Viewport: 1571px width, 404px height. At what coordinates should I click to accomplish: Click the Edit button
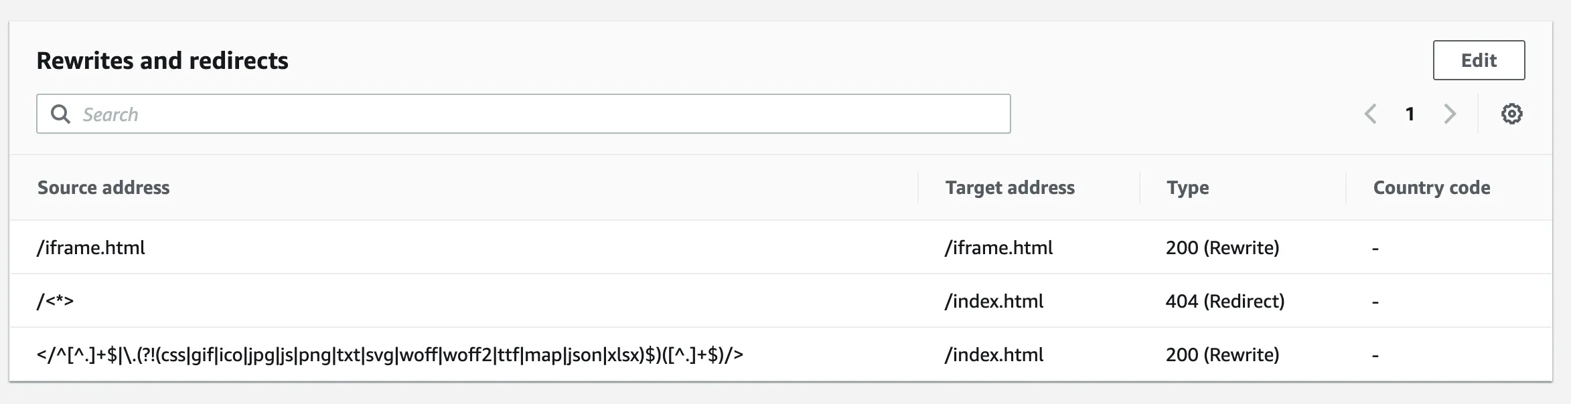(1478, 60)
